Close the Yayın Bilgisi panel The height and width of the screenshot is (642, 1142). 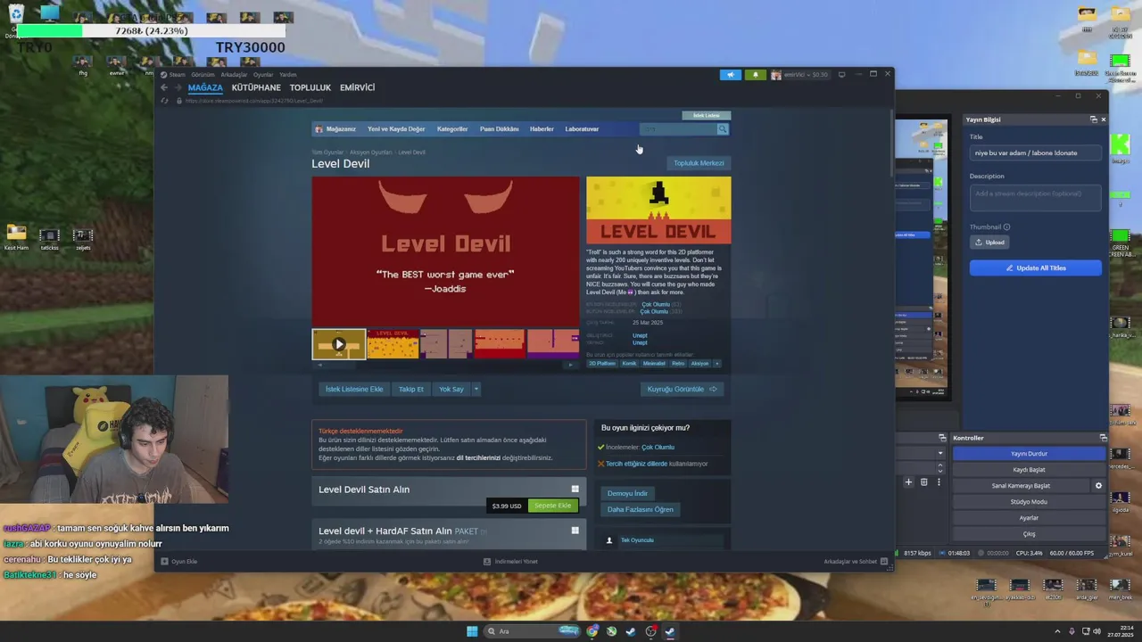(1104, 119)
